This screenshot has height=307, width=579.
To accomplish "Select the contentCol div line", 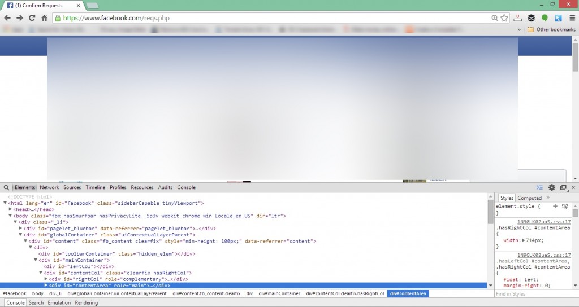I will 118,273.
